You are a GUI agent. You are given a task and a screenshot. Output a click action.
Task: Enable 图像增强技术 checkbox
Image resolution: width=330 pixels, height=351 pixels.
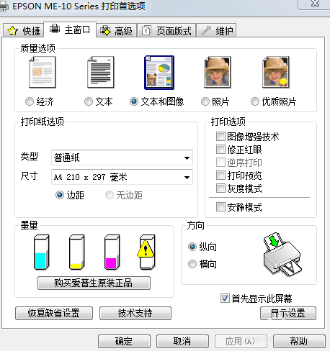click(220, 137)
